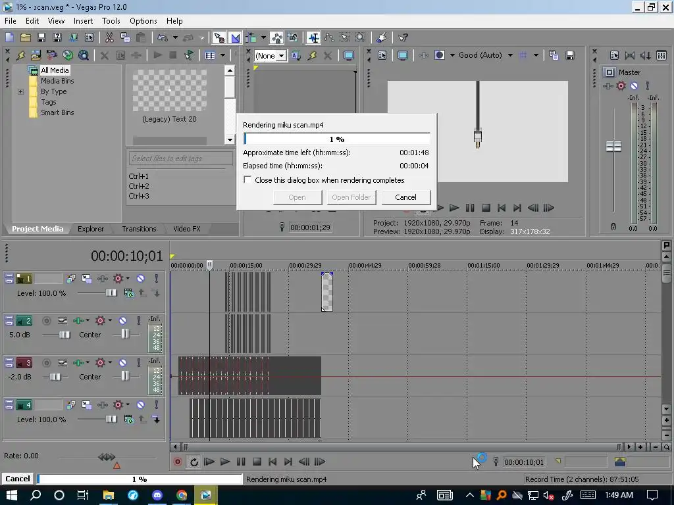Click the Dim Output speaker icon in Master panel
The width and height of the screenshot is (674, 505).
(x=646, y=55)
